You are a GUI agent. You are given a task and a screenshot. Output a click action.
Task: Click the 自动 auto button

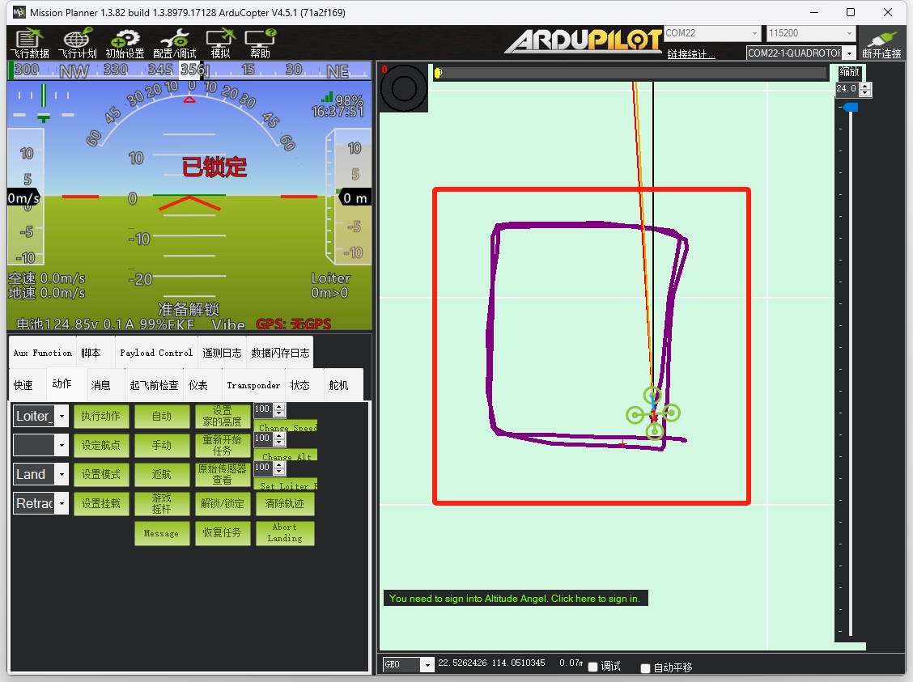(x=162, y=416)
